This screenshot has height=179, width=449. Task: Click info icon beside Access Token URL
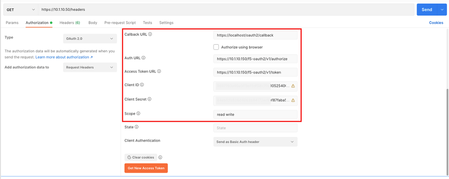(159, 71)
